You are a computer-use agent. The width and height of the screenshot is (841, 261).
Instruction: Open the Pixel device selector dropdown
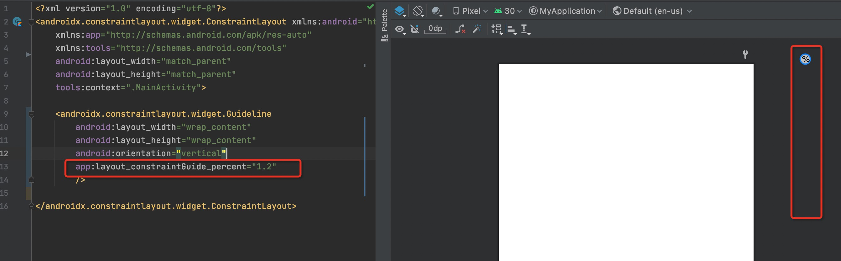[x=470, y=11]
